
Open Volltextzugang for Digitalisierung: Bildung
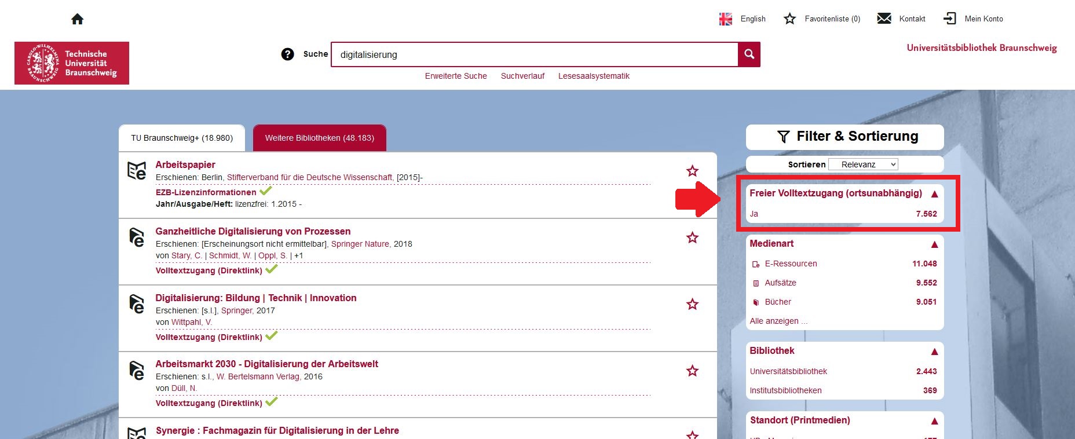(209, 337)
